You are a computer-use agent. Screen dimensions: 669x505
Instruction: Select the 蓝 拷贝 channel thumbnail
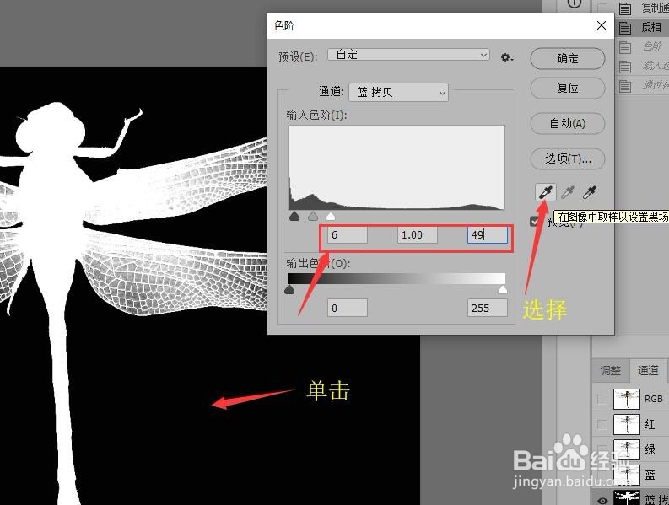tap(626, 498)
